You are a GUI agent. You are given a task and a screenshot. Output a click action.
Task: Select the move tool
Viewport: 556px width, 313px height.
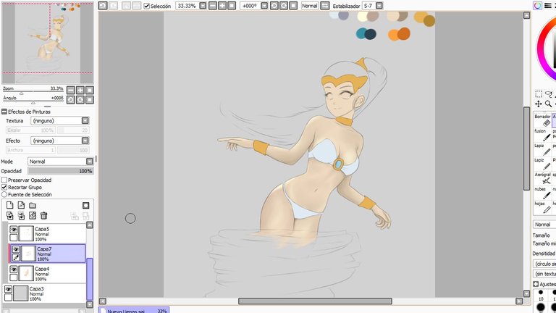[539, 104]
